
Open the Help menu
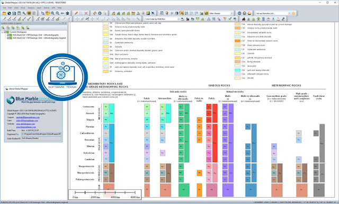tap(59, 8)
